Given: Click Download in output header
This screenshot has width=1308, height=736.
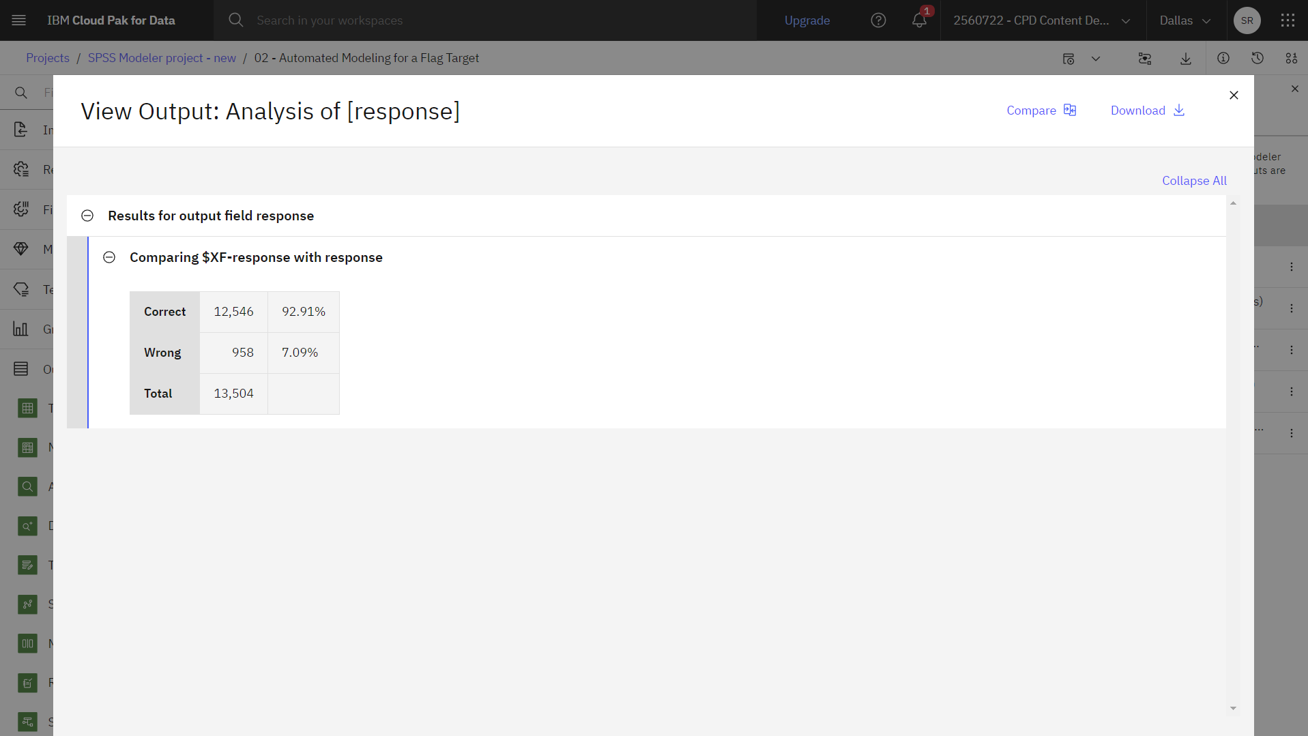Looking at the screenshot, I should [1148, 111].
